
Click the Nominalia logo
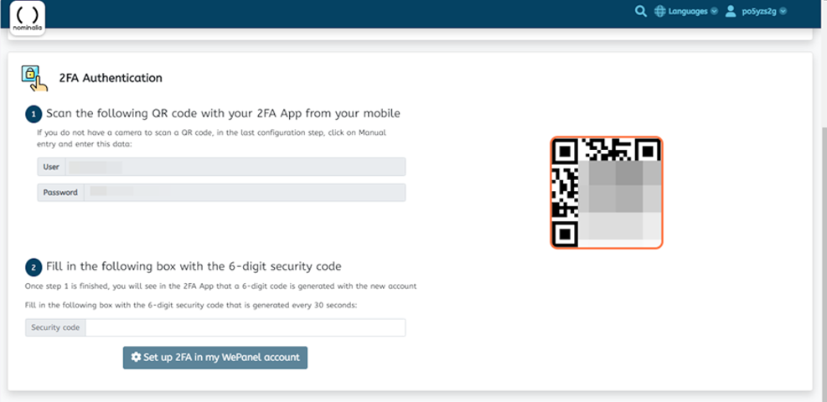[28, 18]
